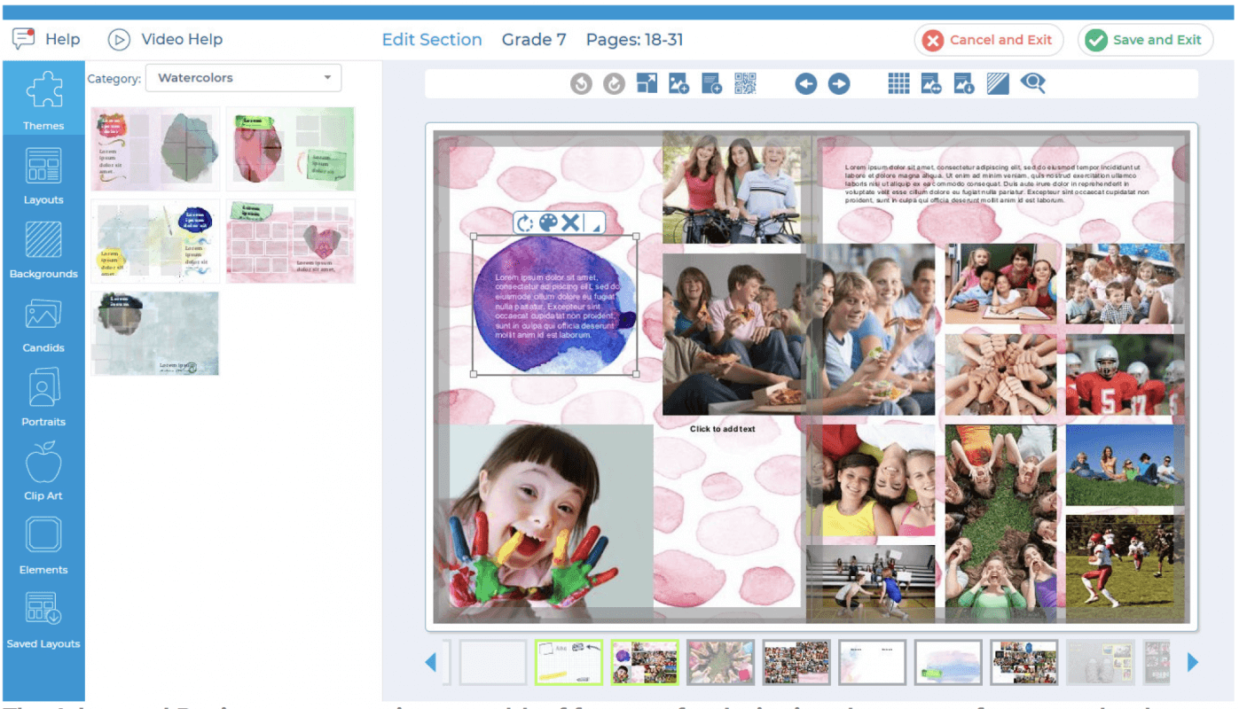
Task: Click the add text box toolbar icon
Action: click(x=711, y=83)
